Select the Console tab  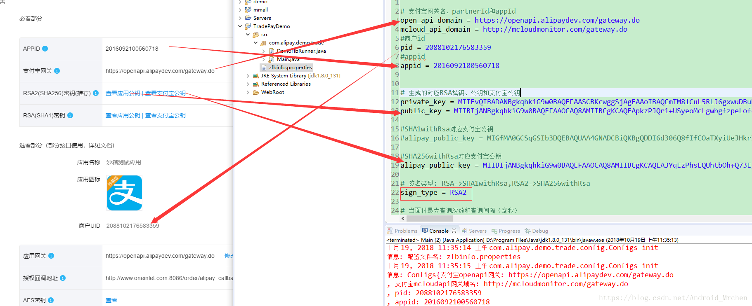439,231
